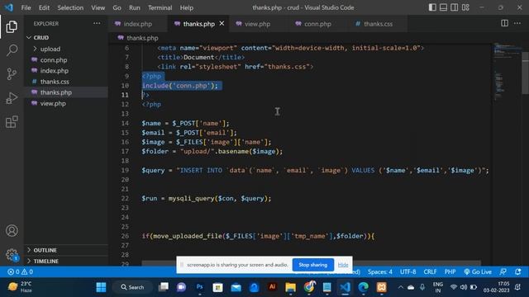Open weather widget showing 23°C Haze
The image size is (529, 297).
point(21,287)
